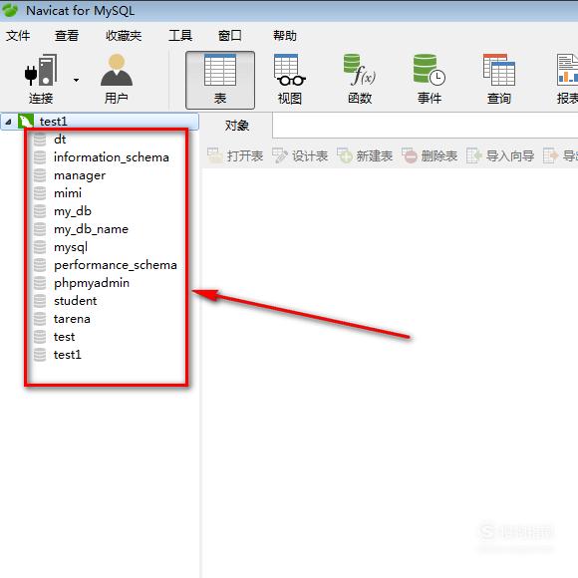
Task: Click database icon next to mysql
Action: coord(40,246)
